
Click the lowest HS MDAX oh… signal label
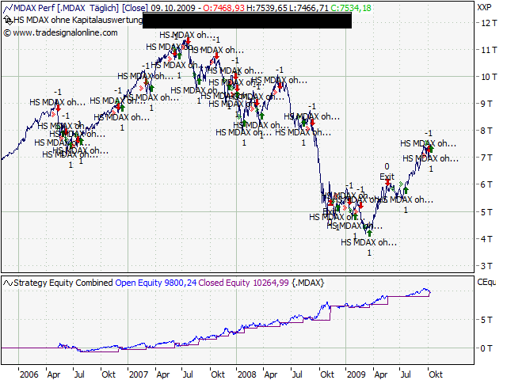pyautogui.click(x=368, y=242)
